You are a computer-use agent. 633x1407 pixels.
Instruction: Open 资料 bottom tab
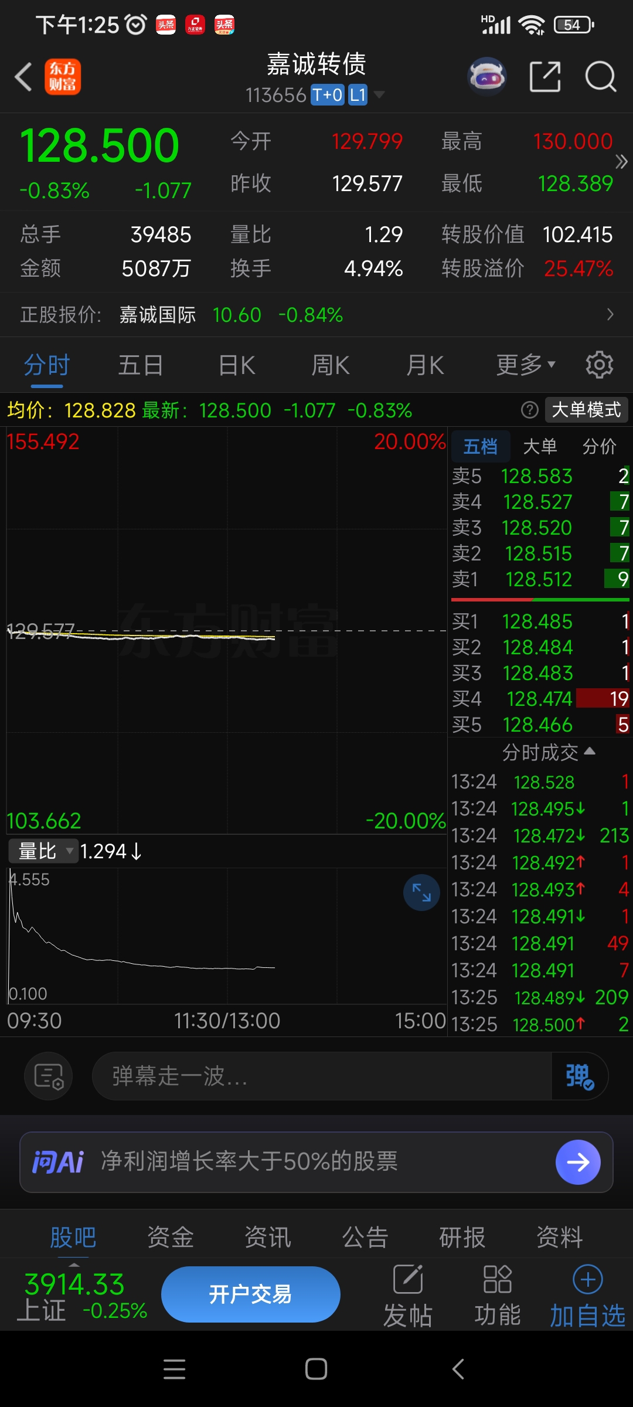click(560, 1237)
